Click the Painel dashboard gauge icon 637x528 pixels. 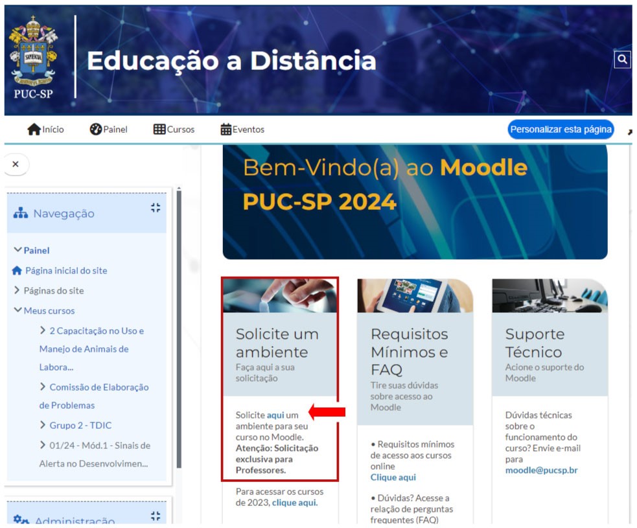(95, 129)
